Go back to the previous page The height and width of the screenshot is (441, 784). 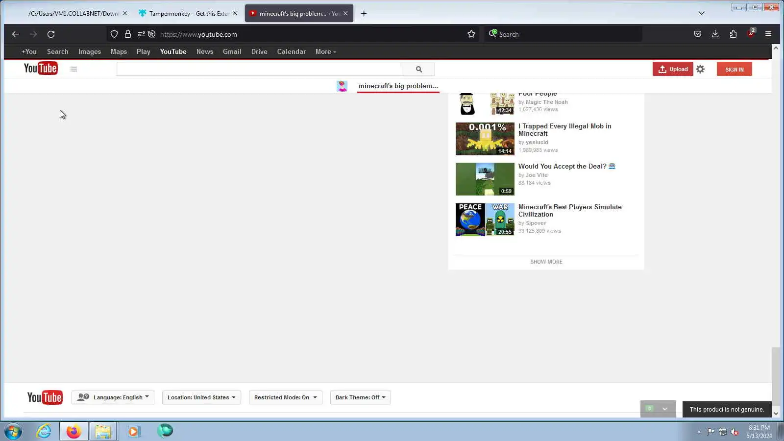16,34
